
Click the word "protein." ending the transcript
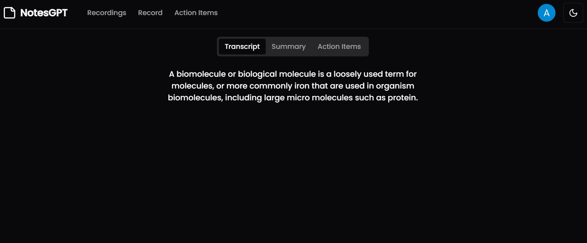[403, 98]
